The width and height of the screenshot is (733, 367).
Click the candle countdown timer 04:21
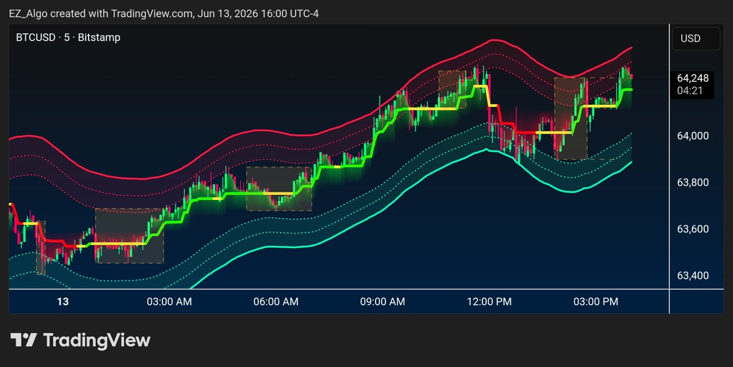pyautogui.click(x=689, y=90)
